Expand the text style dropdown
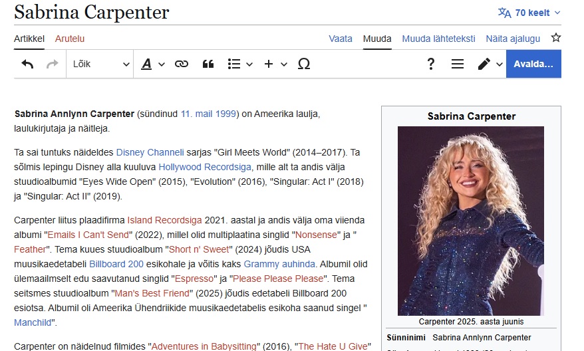Image resolution: width=584 pixels, height=351 pixels. 152,64
